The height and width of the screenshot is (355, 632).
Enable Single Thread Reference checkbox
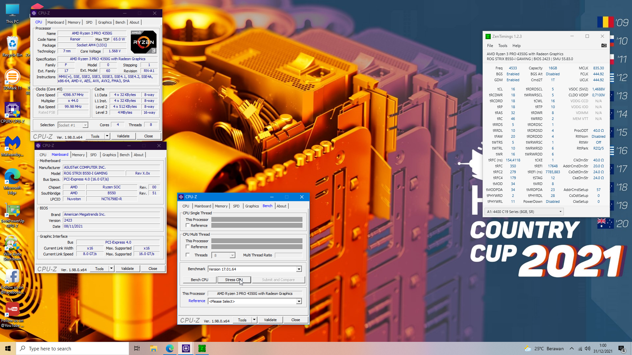188,225
